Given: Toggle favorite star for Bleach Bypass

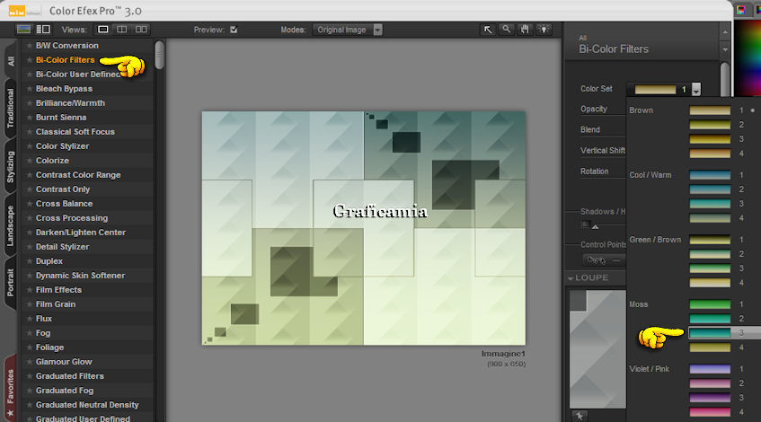Looking at the screenshot, I should pos(29,89).
